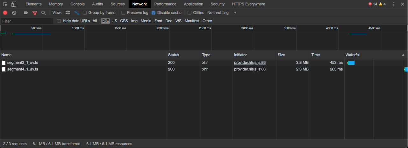
Task: Toggle the red filter funnel icon
Action: pyautogui.click(x=35, y=13)
